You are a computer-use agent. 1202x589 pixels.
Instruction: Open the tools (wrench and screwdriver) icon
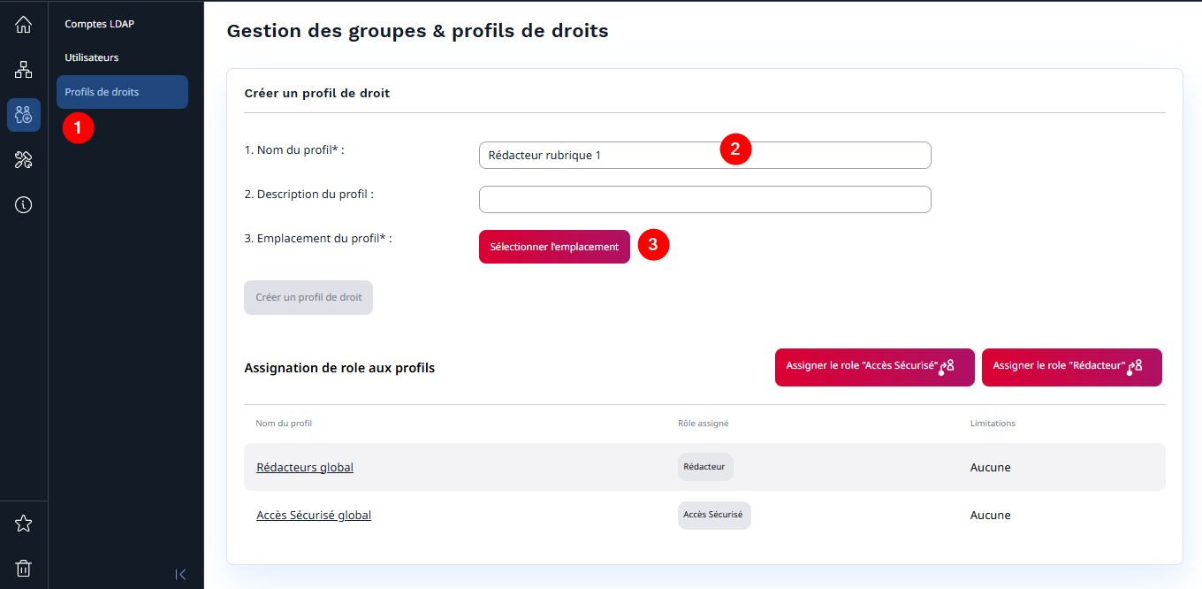point(23,159)
